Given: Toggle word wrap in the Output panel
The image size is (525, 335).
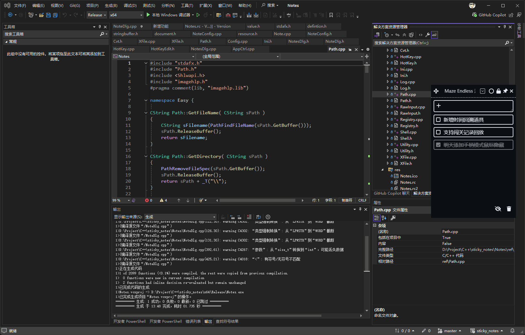Looking at the screenshot, I should click(259, 217).
